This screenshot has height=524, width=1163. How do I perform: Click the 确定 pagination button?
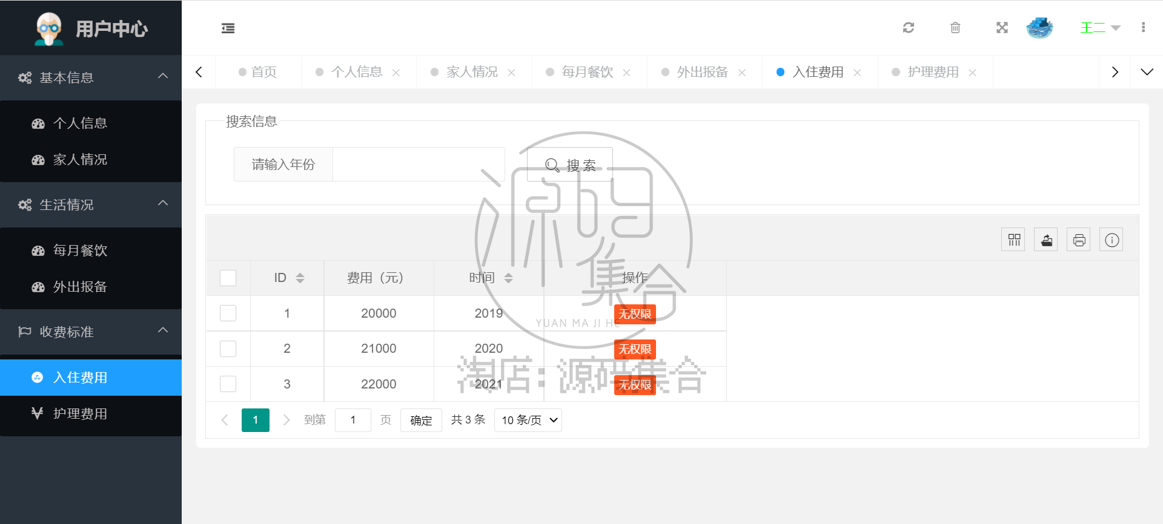point(421,420)
